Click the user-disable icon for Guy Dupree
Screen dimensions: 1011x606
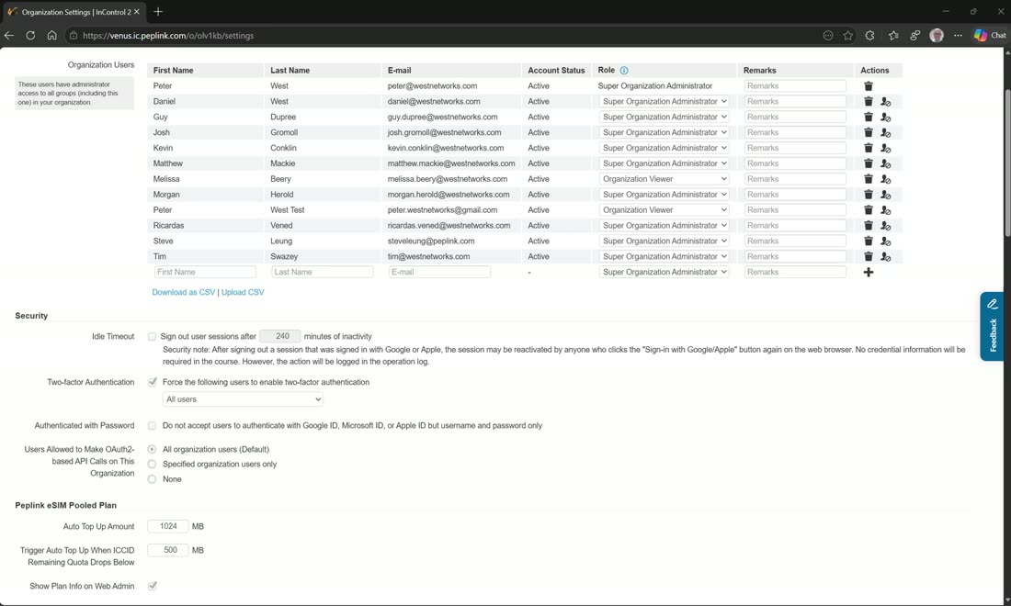885,118
